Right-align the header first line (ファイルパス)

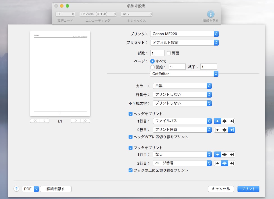click(x=232, y=121)
